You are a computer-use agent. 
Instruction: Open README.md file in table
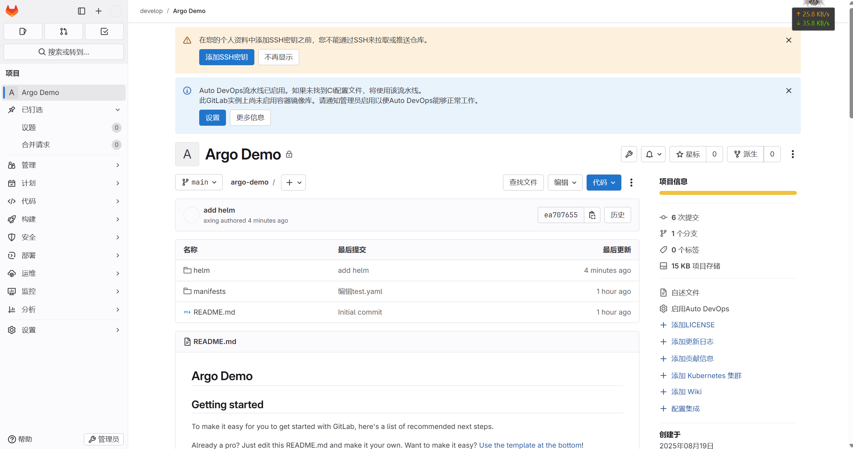click(x=214, y=312)
